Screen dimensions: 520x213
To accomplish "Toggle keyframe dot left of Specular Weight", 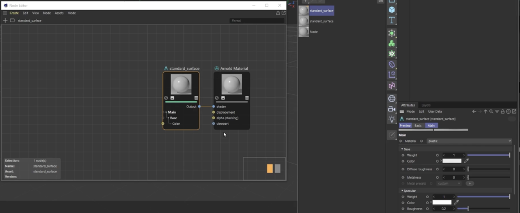I will (403, 197).
